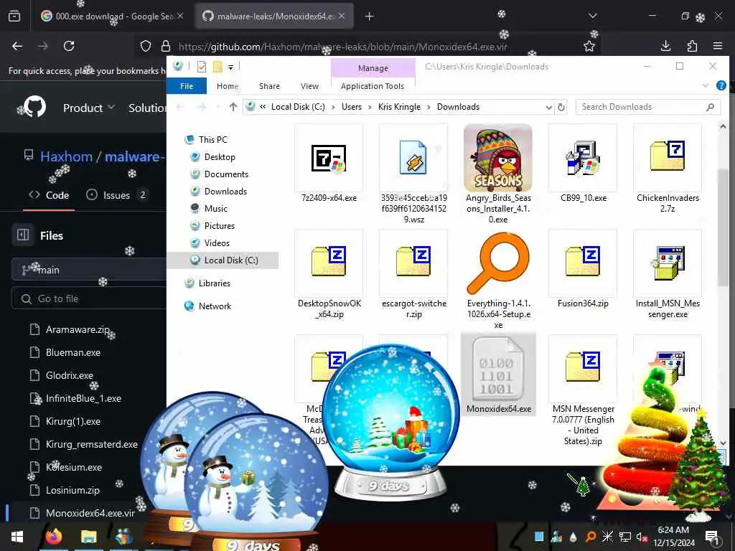
Task: Show the site lock security info
Action: (166, 46)
